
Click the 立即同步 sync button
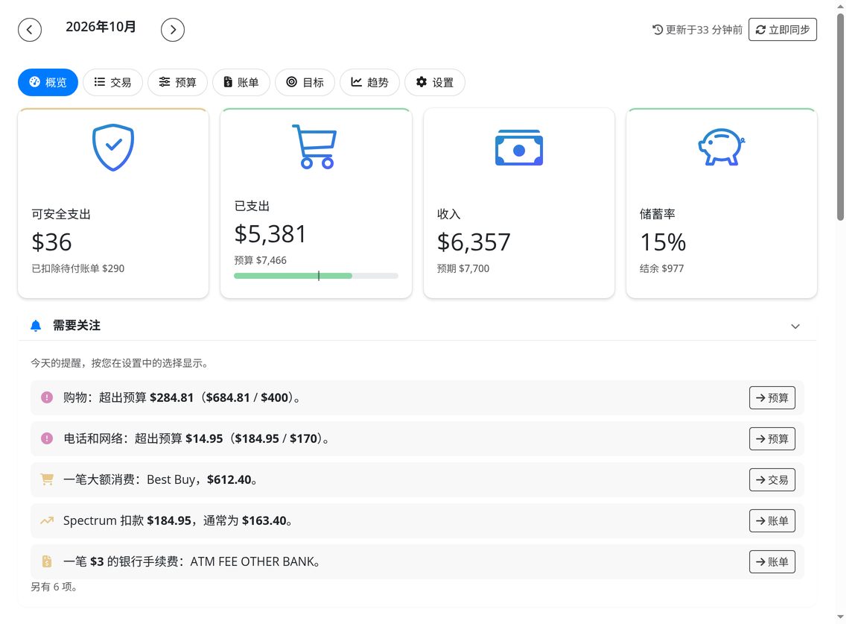[783, 30]
